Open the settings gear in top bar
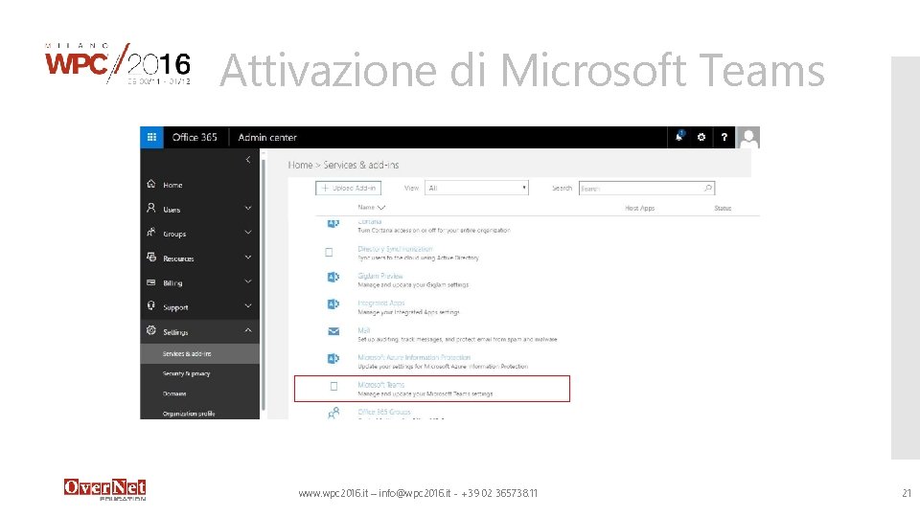Image resolution: width=920 pixels, height=517 pixels. click(701, 137)
